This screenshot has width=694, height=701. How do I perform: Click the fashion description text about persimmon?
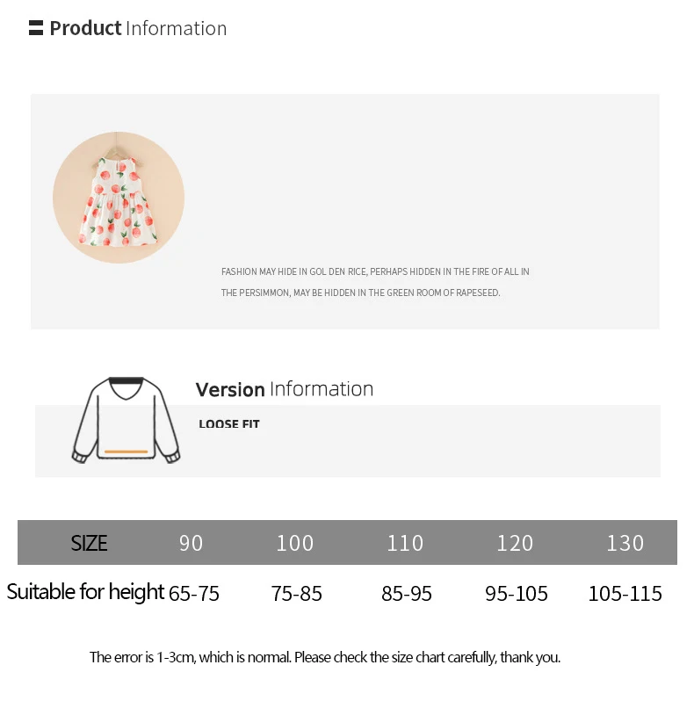375,282
